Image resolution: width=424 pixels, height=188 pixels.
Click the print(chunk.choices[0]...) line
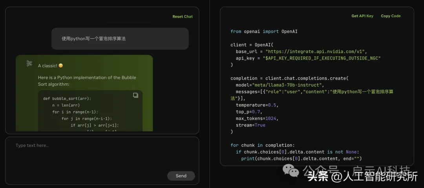point(301,159)
